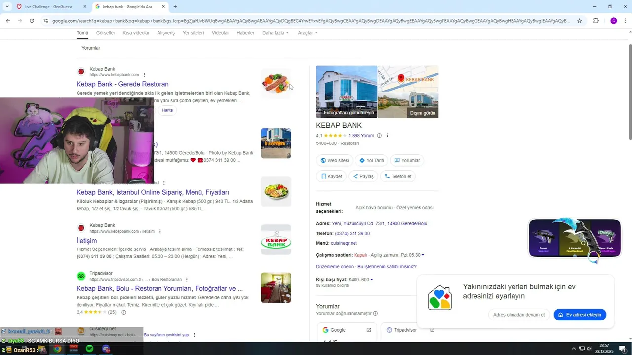
Task: Switch to the Videolar tab
Action: [x=220, y=33]
